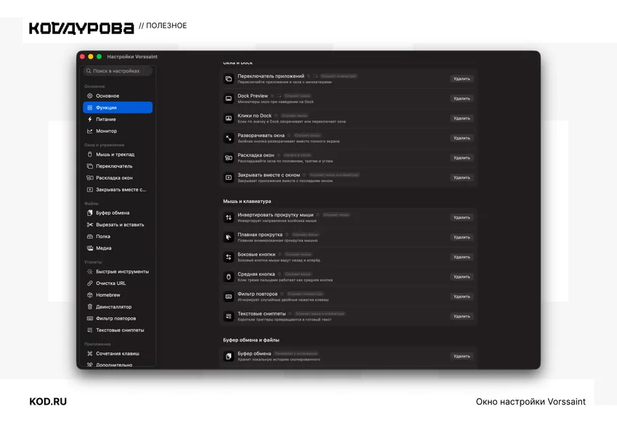Click Удалить next to Плавная прокрутка

[x=462, y=237]
